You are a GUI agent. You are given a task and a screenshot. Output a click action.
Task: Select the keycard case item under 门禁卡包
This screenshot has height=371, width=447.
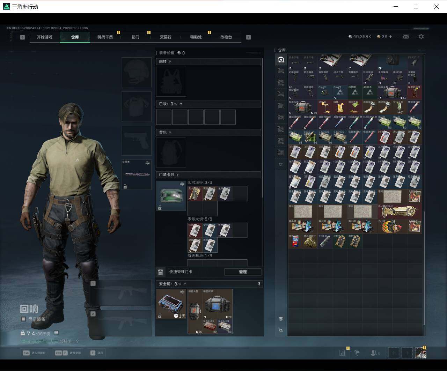coord(171,195)
